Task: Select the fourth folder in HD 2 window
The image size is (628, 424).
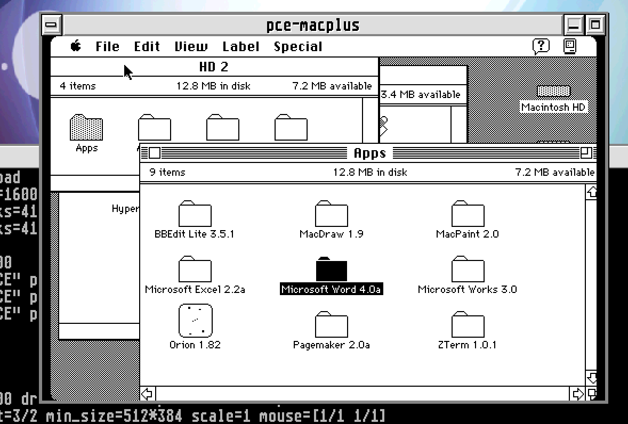Action: pos(291,127)
